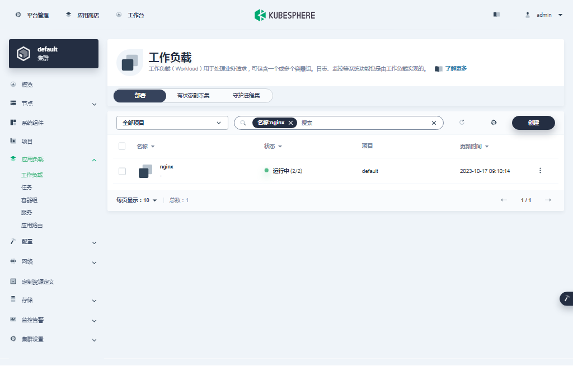Viewport: 573px width, 366px height.
Task: Click the 系统组件 system components icon
Action: click(13, 122)
